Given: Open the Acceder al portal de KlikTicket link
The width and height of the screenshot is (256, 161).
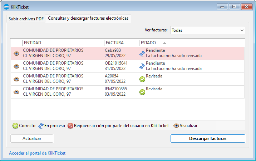Looking at the screenshot, I should 37,153.
